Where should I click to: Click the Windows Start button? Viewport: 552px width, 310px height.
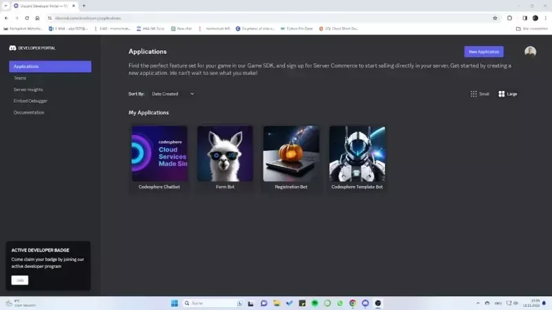[x=175, y=303]
